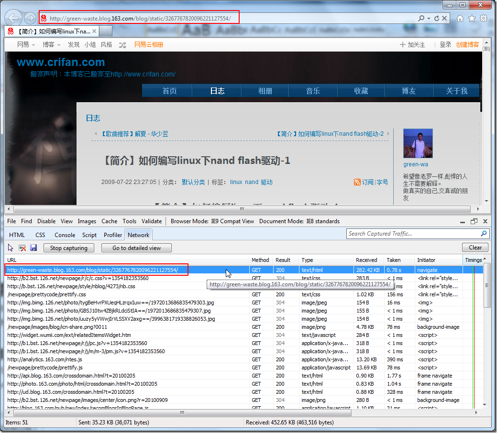Click the RSS 订阅 feed icon
497x433 pixels.
tap(357, 182)
